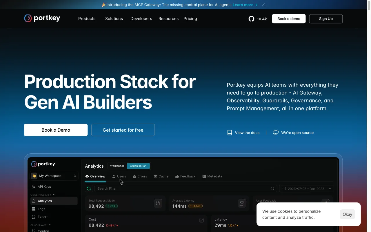Screen dimensions: 371x232
Task: Click the 10.48% Cost change value
Action: point(112,225)
